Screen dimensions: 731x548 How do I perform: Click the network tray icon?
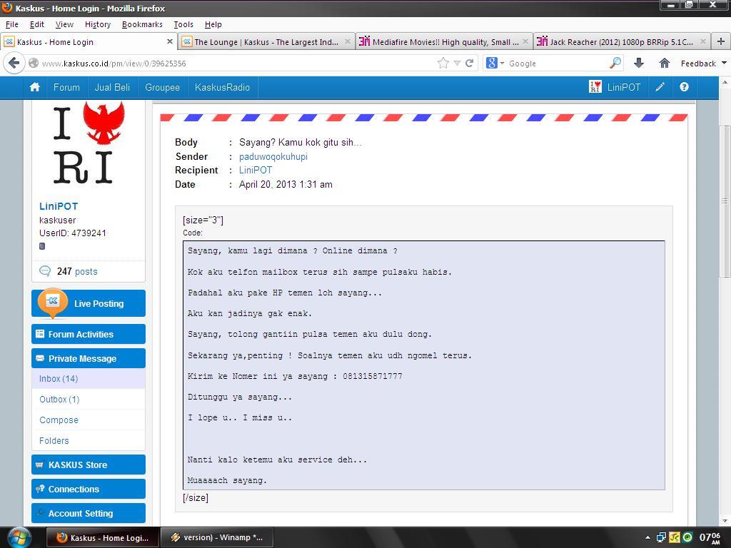coord(662,537)
